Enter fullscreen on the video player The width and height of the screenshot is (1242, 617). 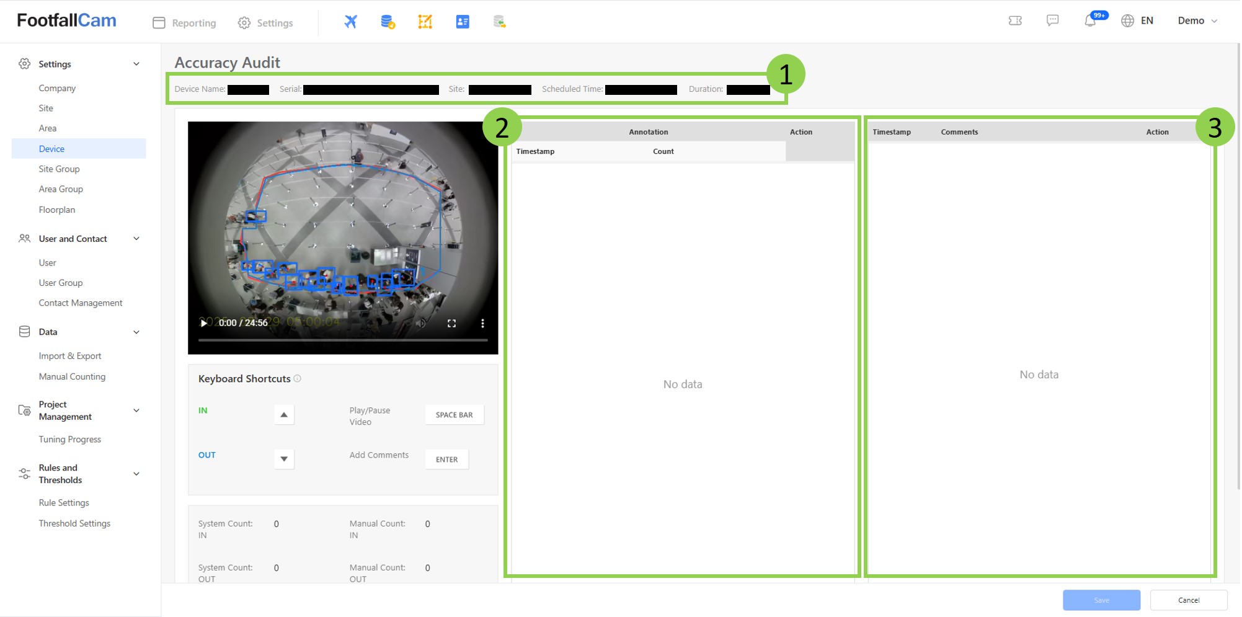pos(451,323)
